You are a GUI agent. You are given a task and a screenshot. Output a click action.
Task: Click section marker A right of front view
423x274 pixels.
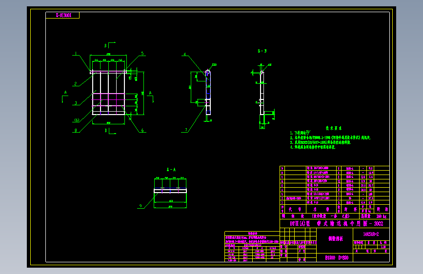click(150, 93)
